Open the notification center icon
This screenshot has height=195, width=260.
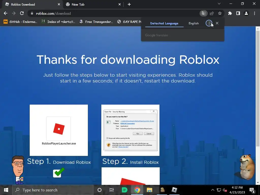pyautogui.click(x=252, y=190)
